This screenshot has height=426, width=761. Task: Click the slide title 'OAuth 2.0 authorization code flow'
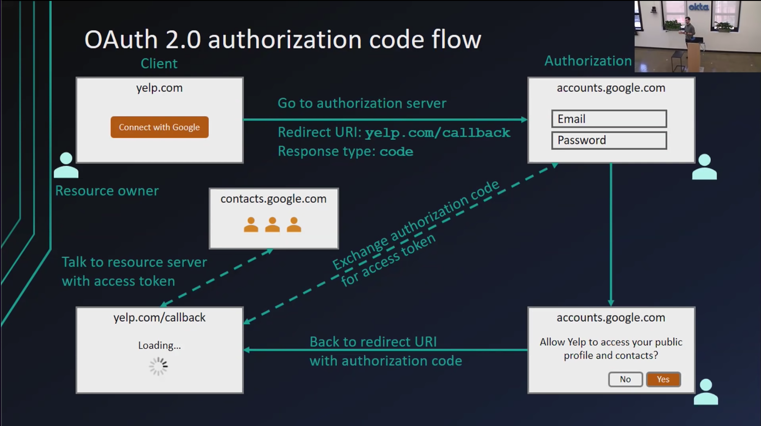(x=283, y=39)
